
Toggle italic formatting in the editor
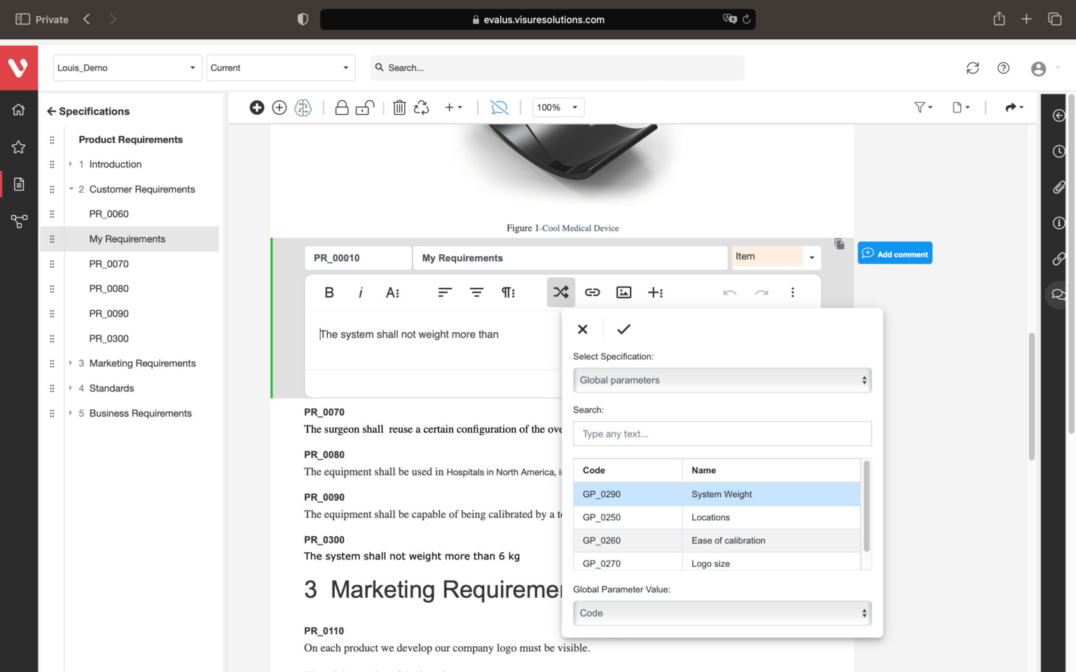pyautogui.click(x=360, y=293)
